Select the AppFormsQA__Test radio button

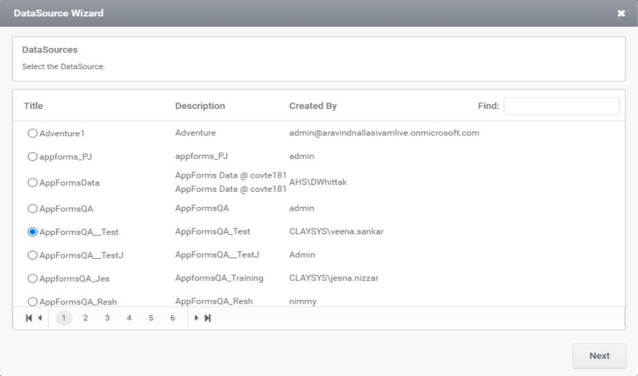(32, 232)
